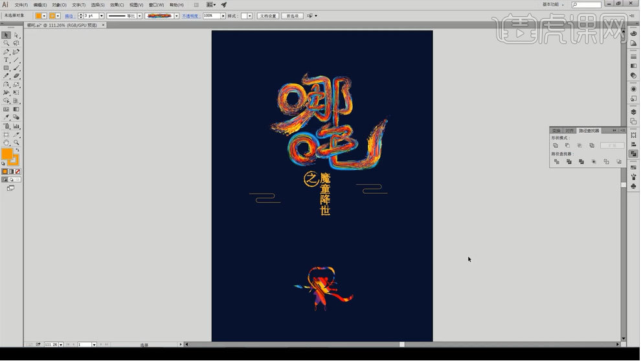Image resolution: width=641 pixels, height=361 pixels.
Task: Click the Divide pathfinder icon
Action: (556, 161)
